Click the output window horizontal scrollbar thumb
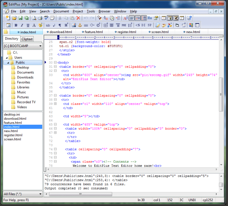228x206 pixels. click(80, 194)
